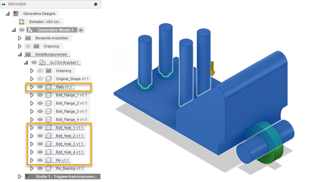
Task: Select the Einheiten: USA (in) entry
Action: click(45, 22)
